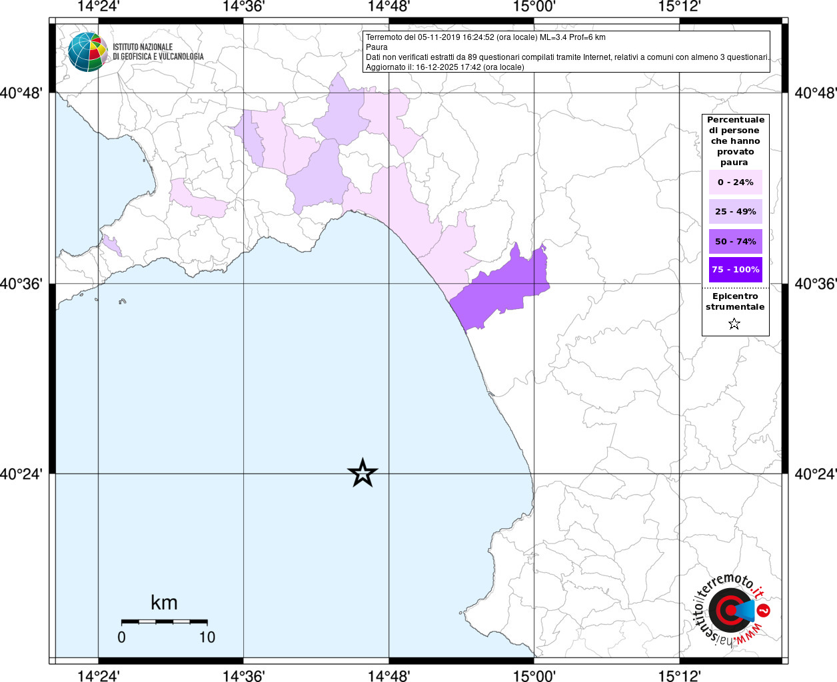Click the bottom 15°12' longitude label

pyautogui.click(x=679, y=675)
